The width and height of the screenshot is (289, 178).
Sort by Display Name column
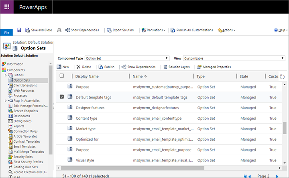coord(87,76)
